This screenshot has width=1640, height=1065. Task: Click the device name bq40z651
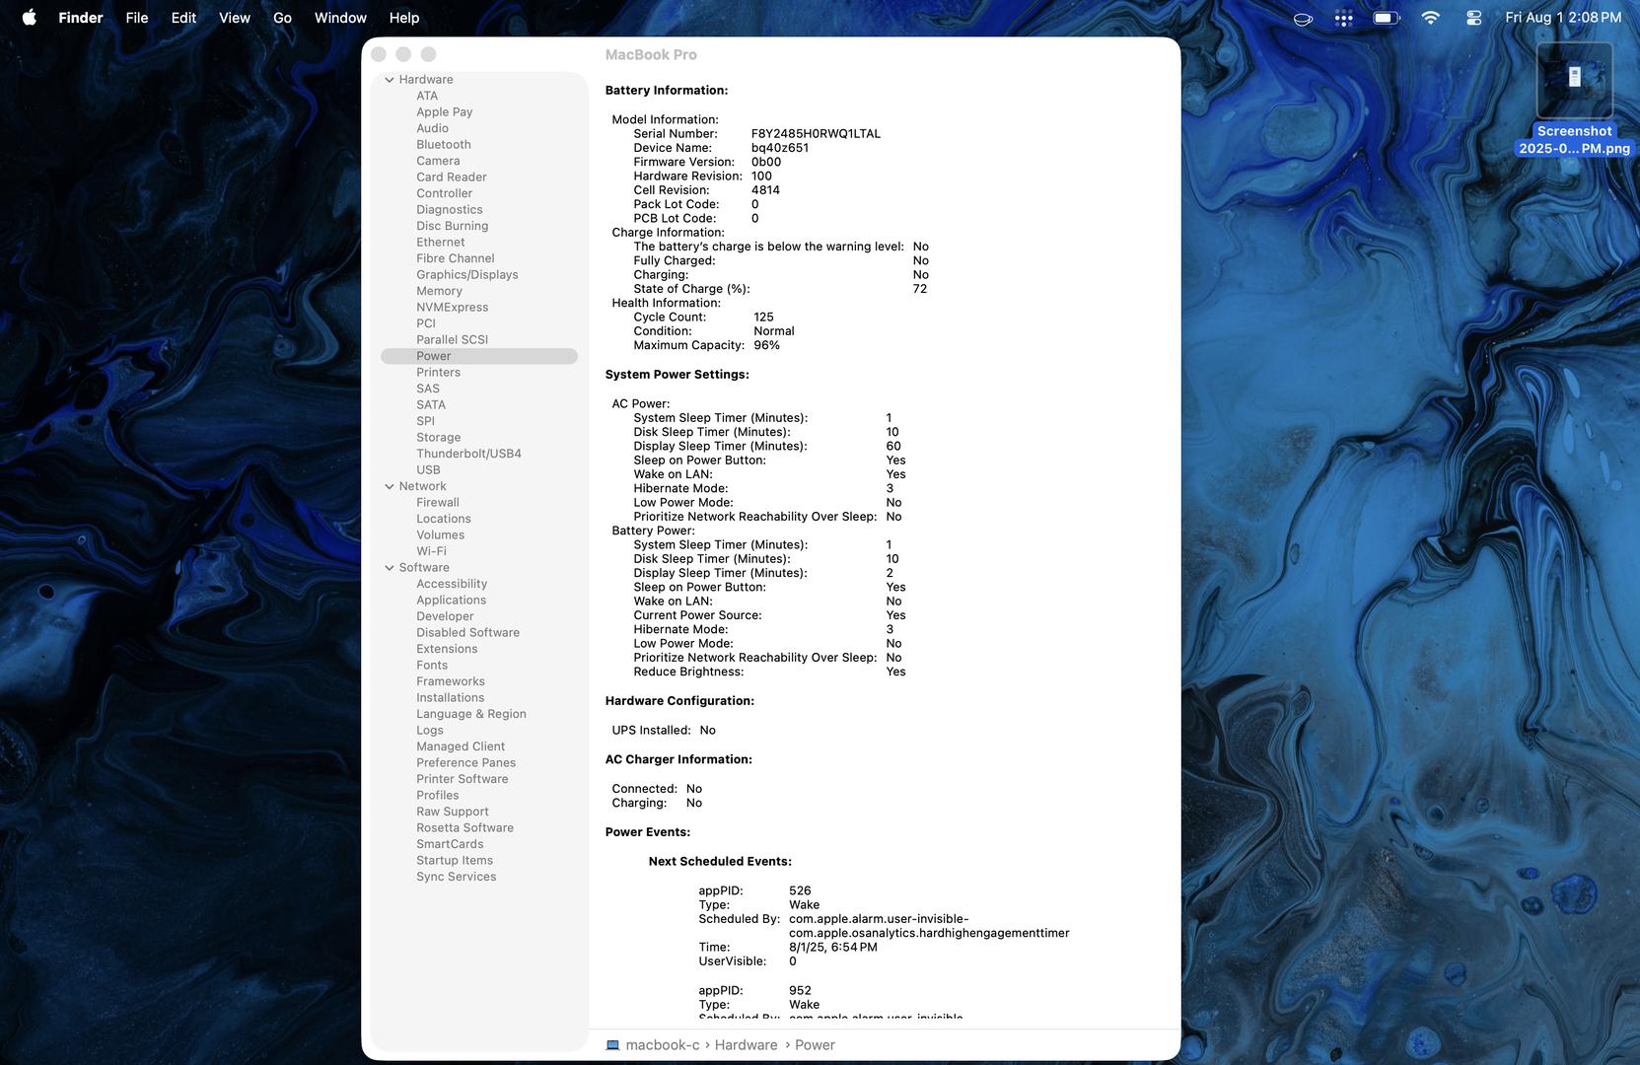780,148
